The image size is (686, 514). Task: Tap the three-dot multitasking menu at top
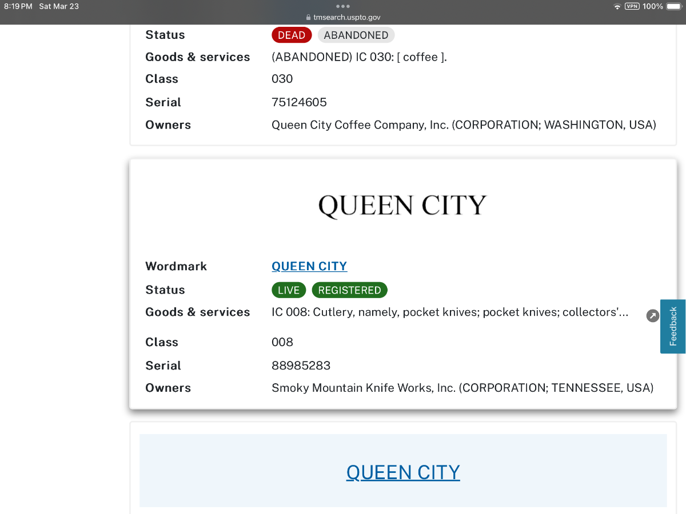343,6
